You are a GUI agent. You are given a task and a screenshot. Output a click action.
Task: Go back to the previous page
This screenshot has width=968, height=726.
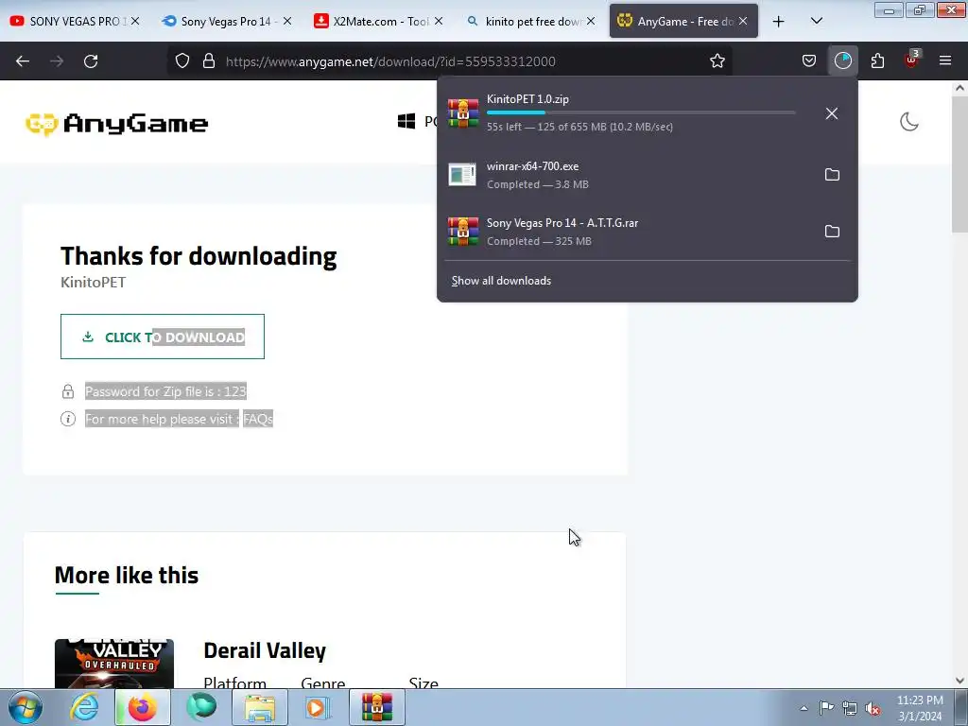(x=23, y=61)
